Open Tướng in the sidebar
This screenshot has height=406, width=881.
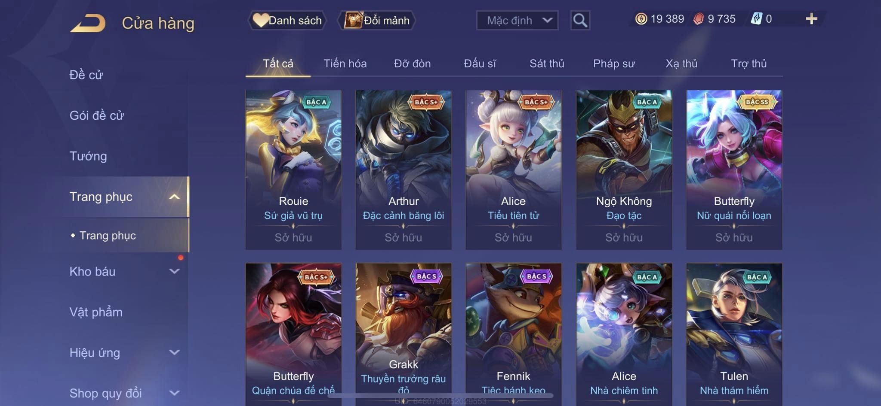pos(88,156)
